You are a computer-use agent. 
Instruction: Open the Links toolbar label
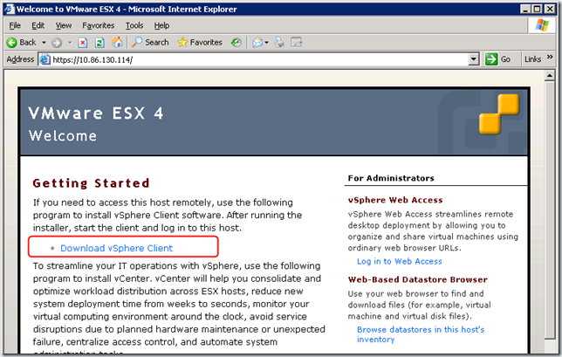532,59
